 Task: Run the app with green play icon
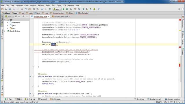click(64, 9)
